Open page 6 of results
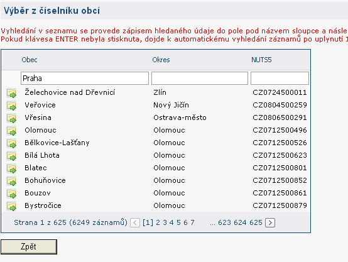348x262 pixels. (x=185, y=222)
